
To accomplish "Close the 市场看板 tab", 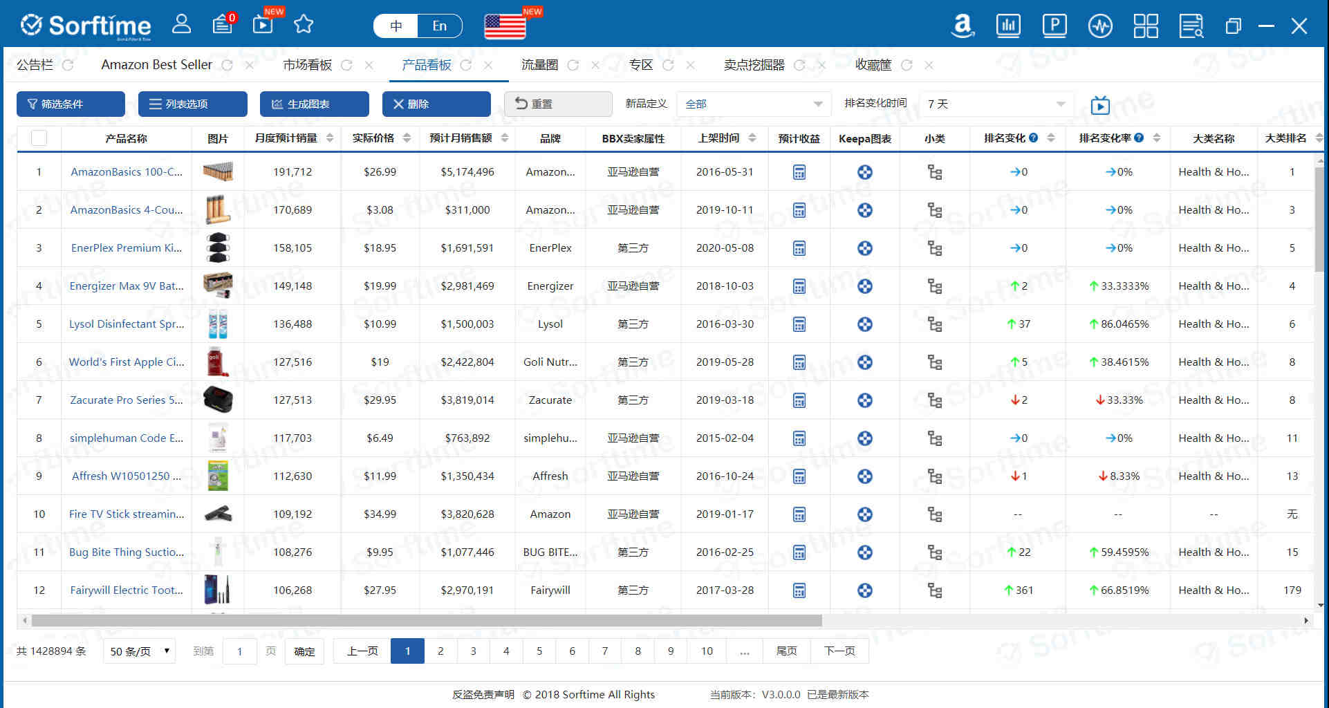I will [369, 65].
